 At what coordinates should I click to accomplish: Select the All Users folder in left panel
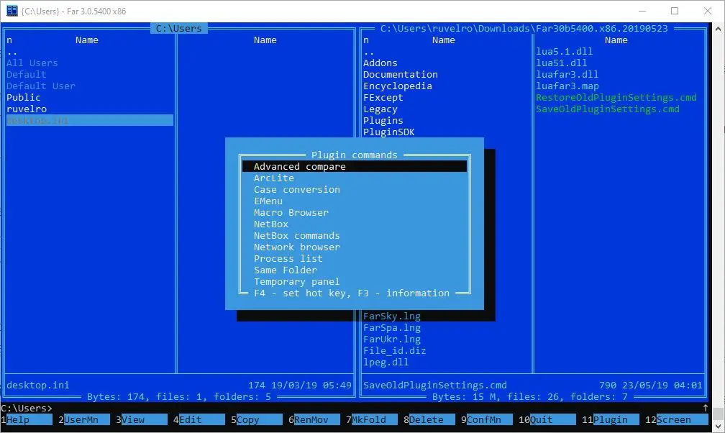click(x=32, y=63)
